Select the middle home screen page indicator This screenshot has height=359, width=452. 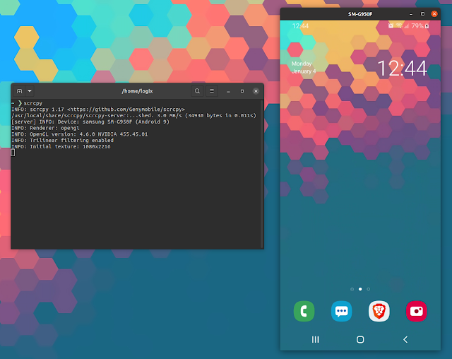tap(360, 289)
